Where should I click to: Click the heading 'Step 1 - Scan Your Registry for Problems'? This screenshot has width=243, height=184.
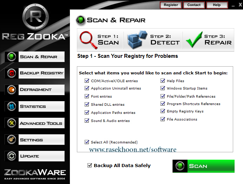click(127, 56)
